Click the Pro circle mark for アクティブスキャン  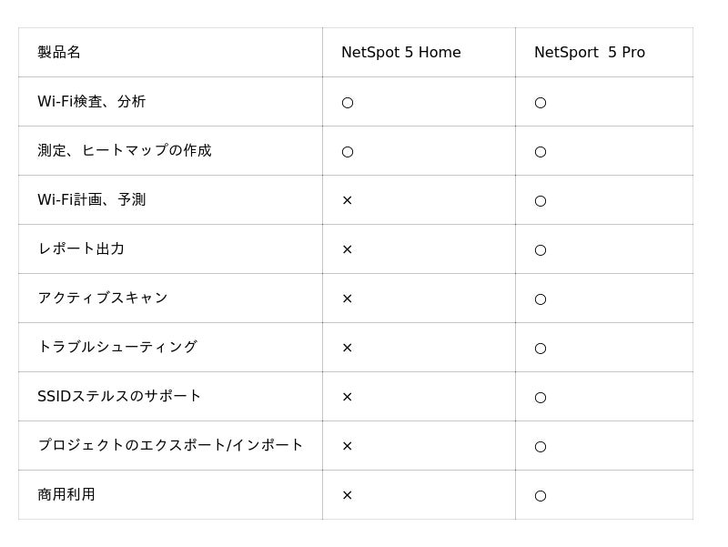tap(541, 299)
